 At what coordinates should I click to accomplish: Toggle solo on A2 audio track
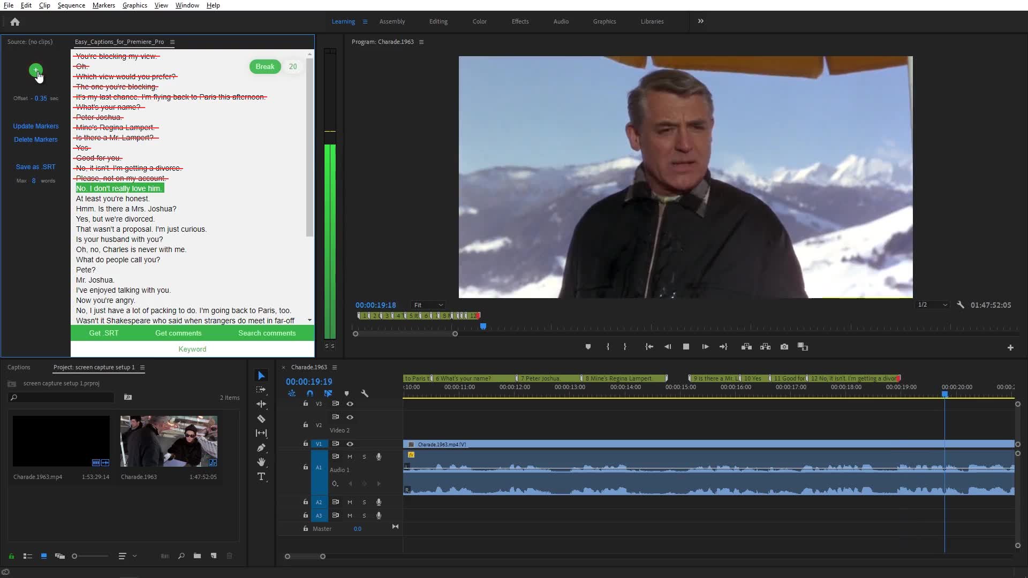[x=364, y=502]
